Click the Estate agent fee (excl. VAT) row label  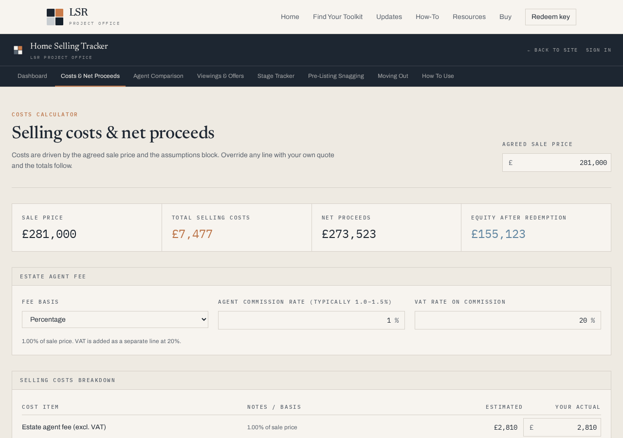64,427
